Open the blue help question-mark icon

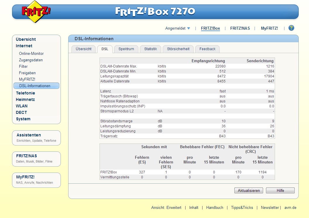pyautogui.click(x=291, y=28)
